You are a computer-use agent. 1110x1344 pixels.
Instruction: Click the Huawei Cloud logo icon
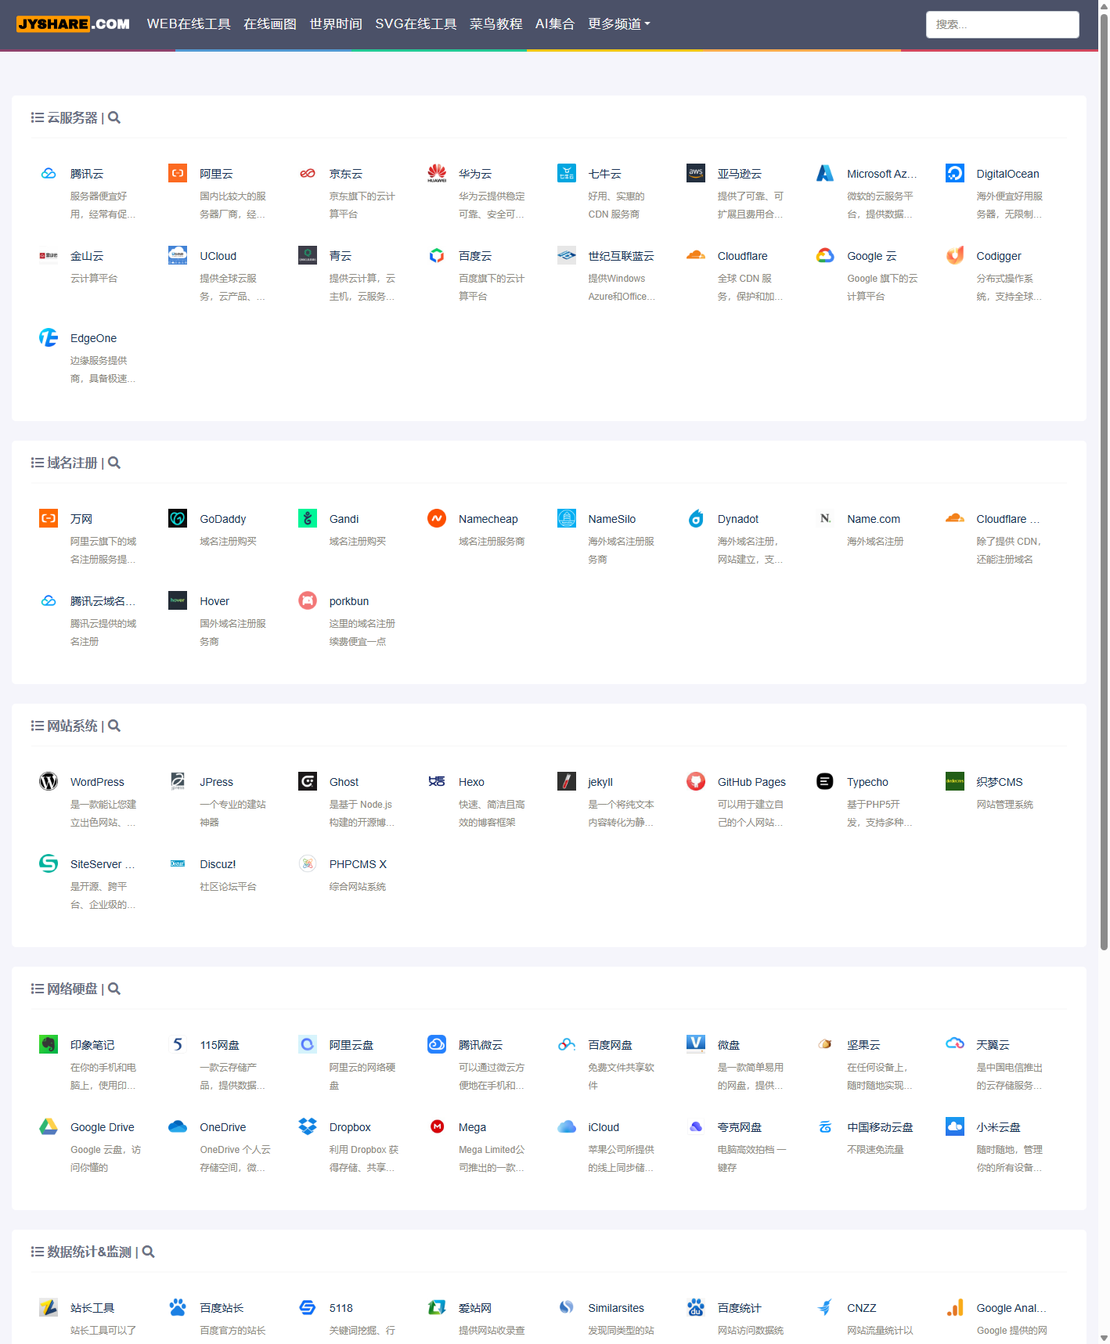point(437,173)
